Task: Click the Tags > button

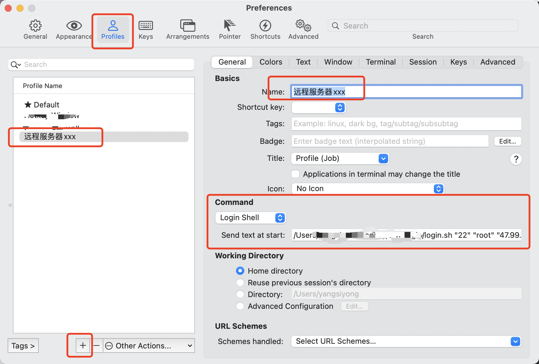Action: [x=23, y=346]
